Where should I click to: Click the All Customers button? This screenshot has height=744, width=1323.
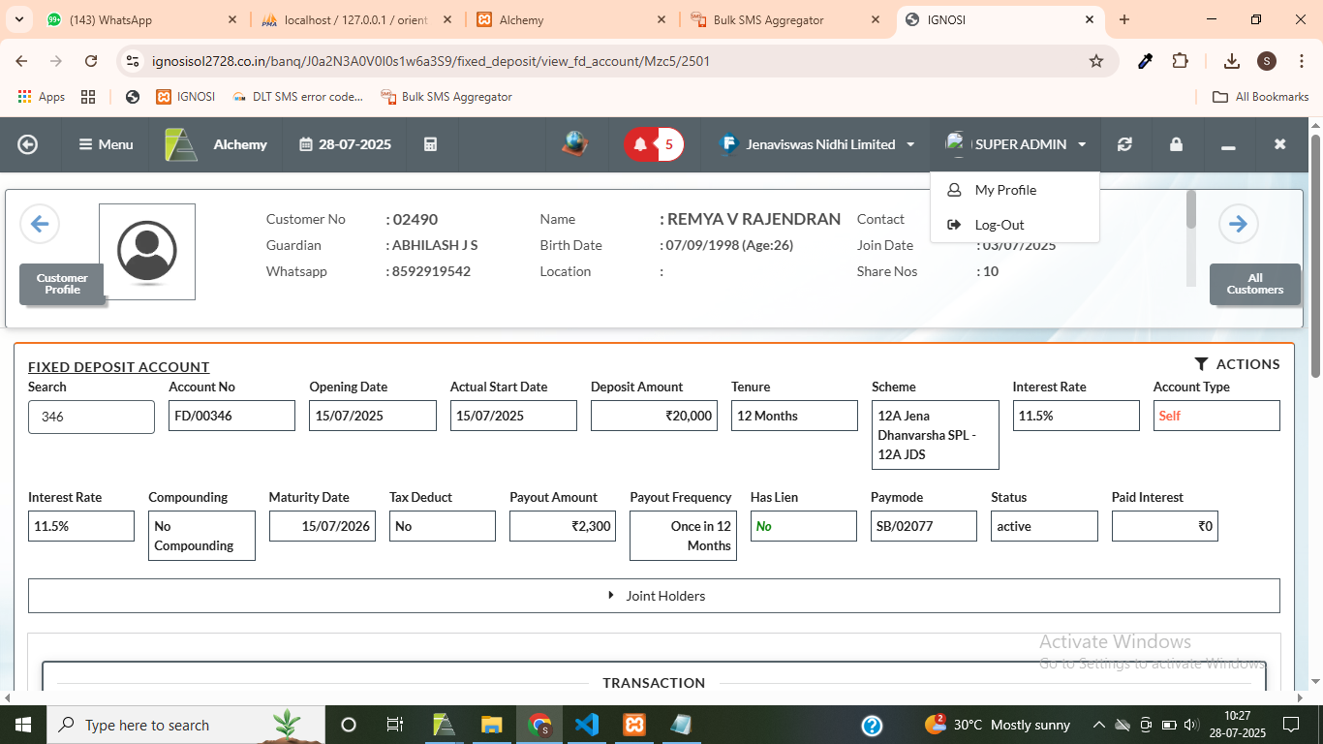tap(1254, 284)
